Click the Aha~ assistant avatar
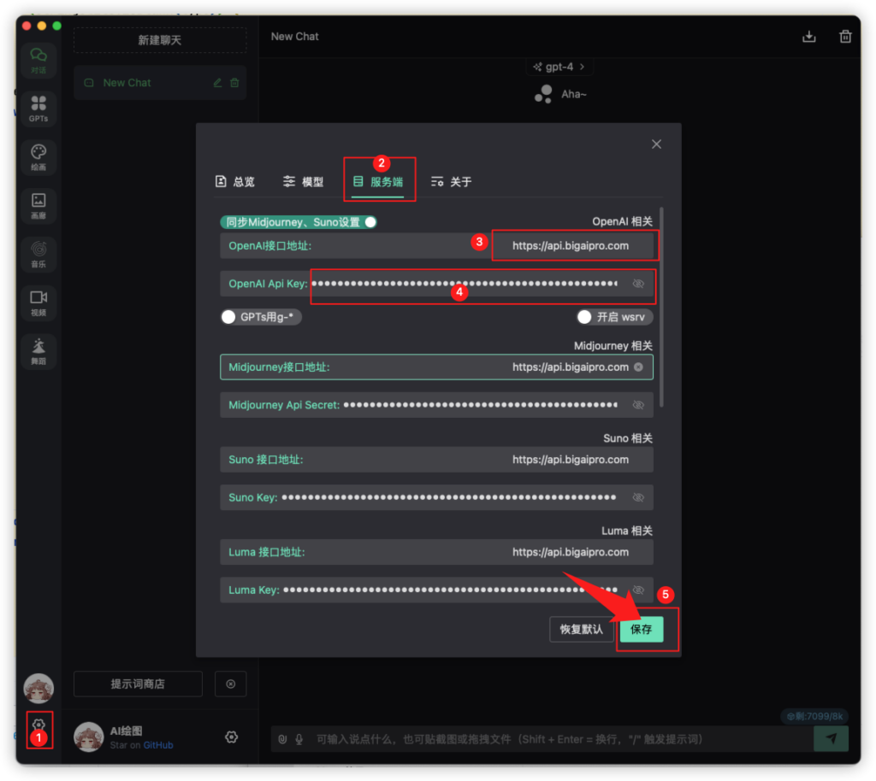This screenshot has height=781, width=876. [x=543, y=94]
